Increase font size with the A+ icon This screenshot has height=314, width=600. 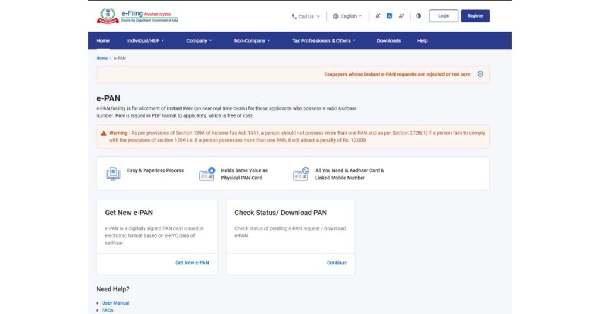click(401, 16)
